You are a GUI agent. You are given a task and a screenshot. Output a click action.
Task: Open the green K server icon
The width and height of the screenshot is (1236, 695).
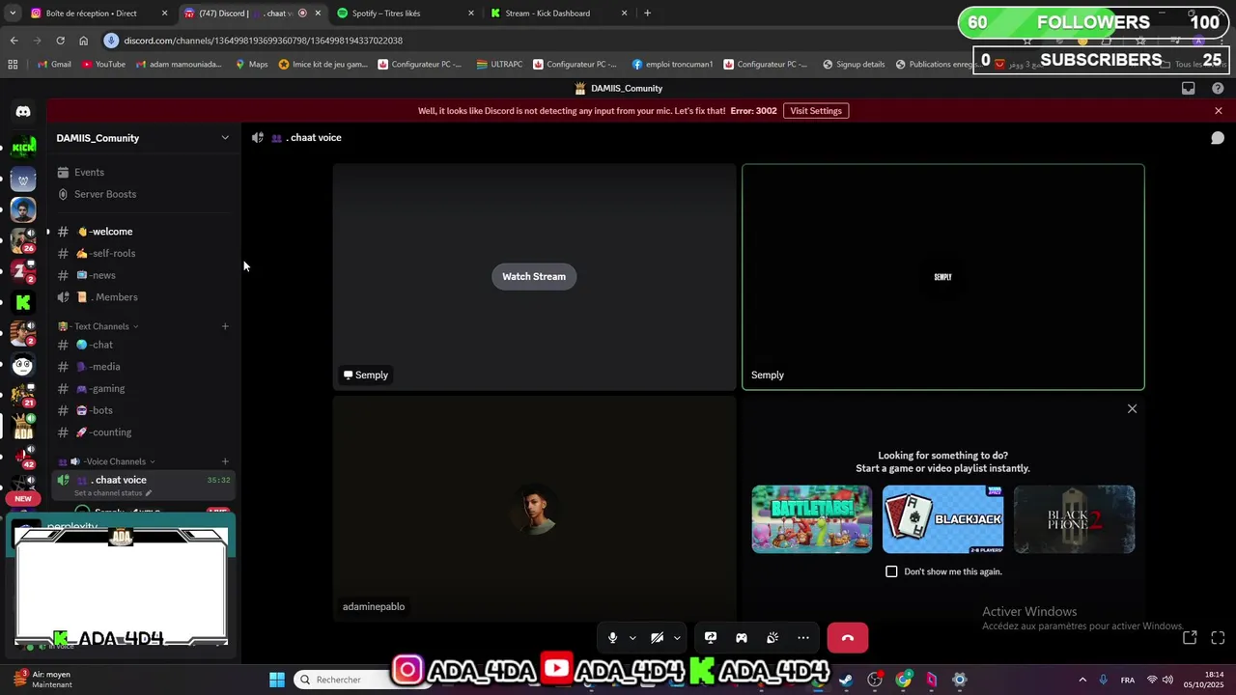(23, 302)
